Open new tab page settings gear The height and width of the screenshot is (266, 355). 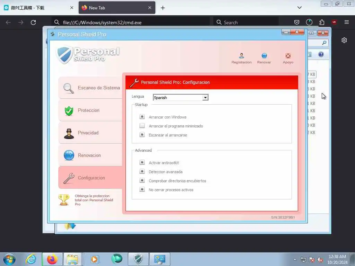pyautogui.click(x=344, y=40)
